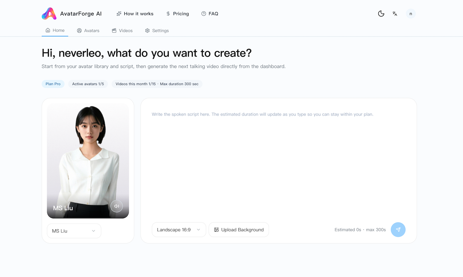This screenshot has height=277, width=463.
Task: Send script with the paper plane icon
Action: click(x=398, y=230)
